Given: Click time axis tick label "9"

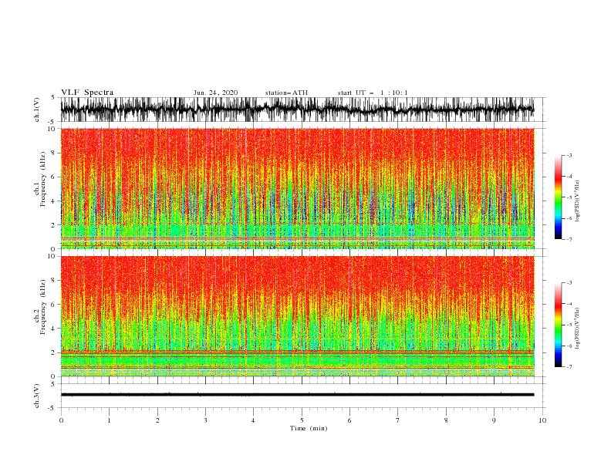Looking at the screenshot, I should click(494, 420).
